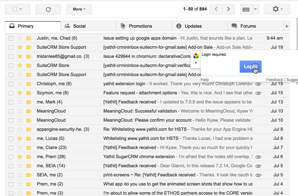Star the Prem, me (2) conversation
This screenshot has height=196, width=298.
point(20,184)
